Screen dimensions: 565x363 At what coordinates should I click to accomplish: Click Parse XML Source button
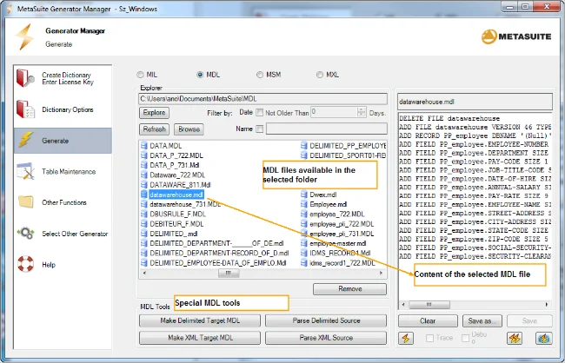326,338
